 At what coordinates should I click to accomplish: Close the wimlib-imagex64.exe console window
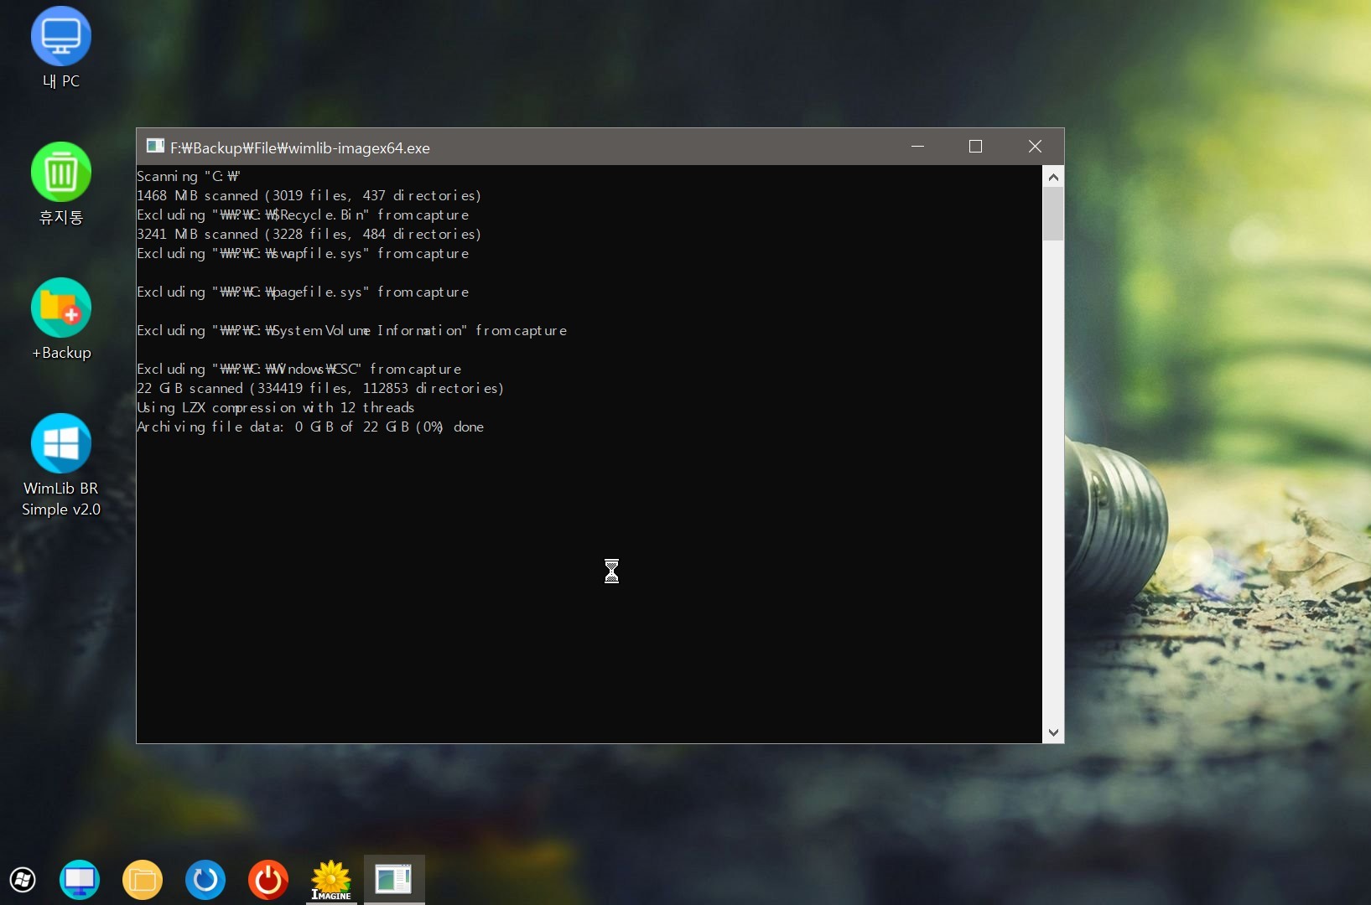(1035, 147)
